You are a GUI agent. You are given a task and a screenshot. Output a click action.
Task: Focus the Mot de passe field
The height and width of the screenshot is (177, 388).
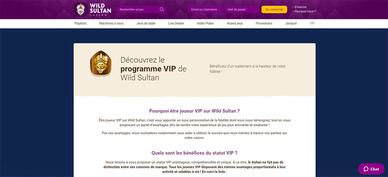[x=242, y=9]
